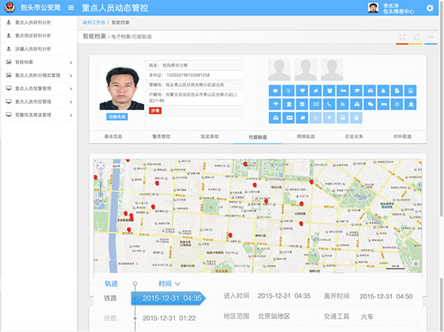Open the 时间 dropdown above the timeline
The height and width of the screenshot is (332, 444).
tap(169, 284)
